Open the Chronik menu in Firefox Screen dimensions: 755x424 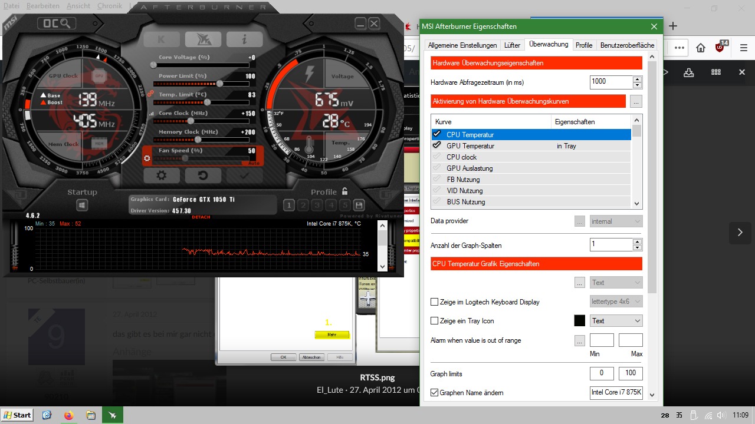coord(110,6)
